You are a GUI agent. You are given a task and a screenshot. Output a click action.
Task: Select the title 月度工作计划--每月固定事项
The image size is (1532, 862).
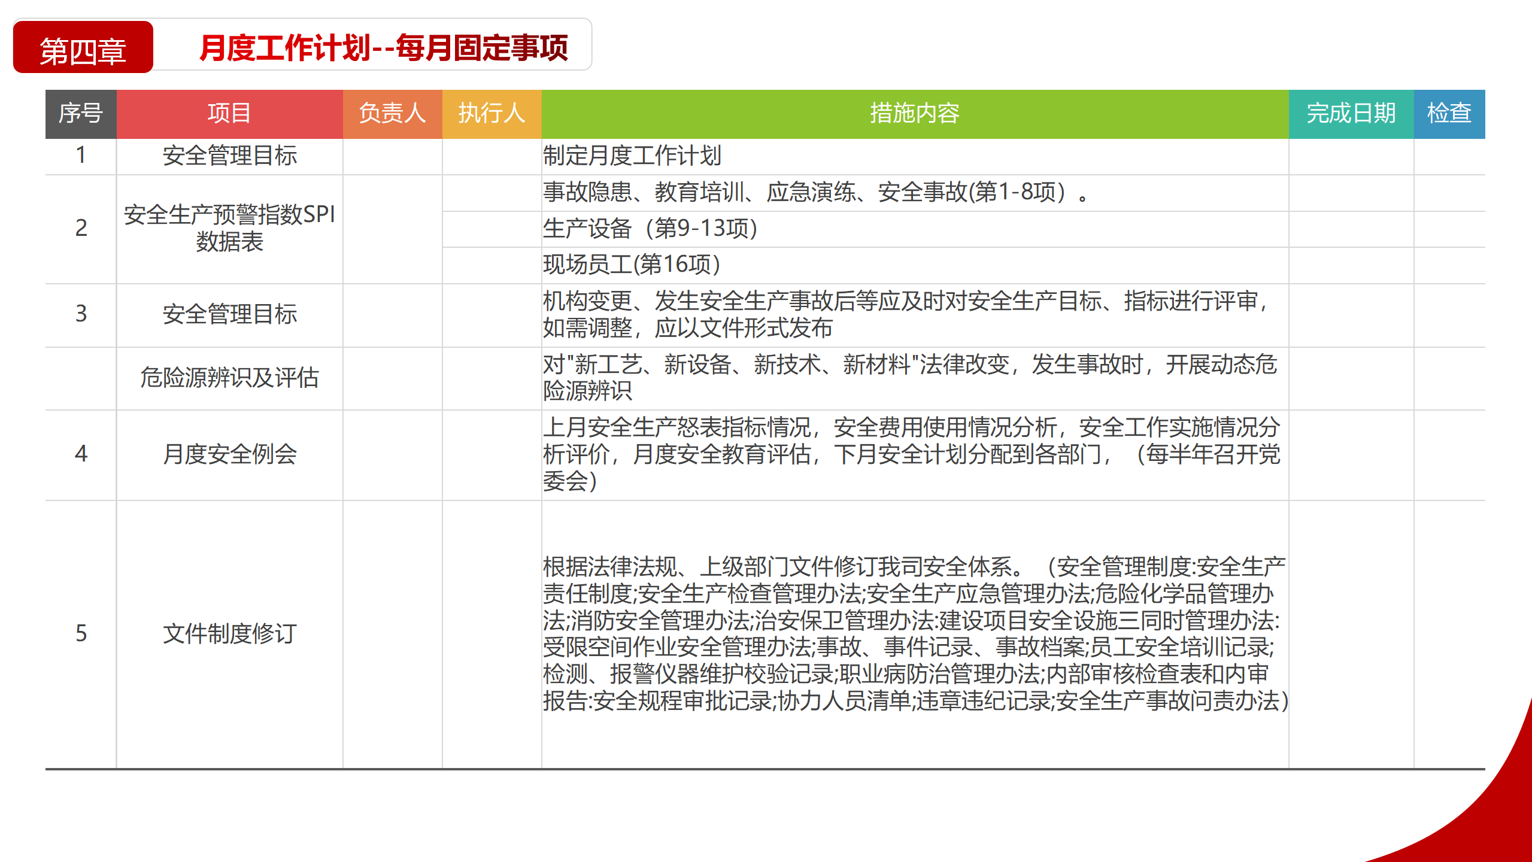[x=383, y=48]
